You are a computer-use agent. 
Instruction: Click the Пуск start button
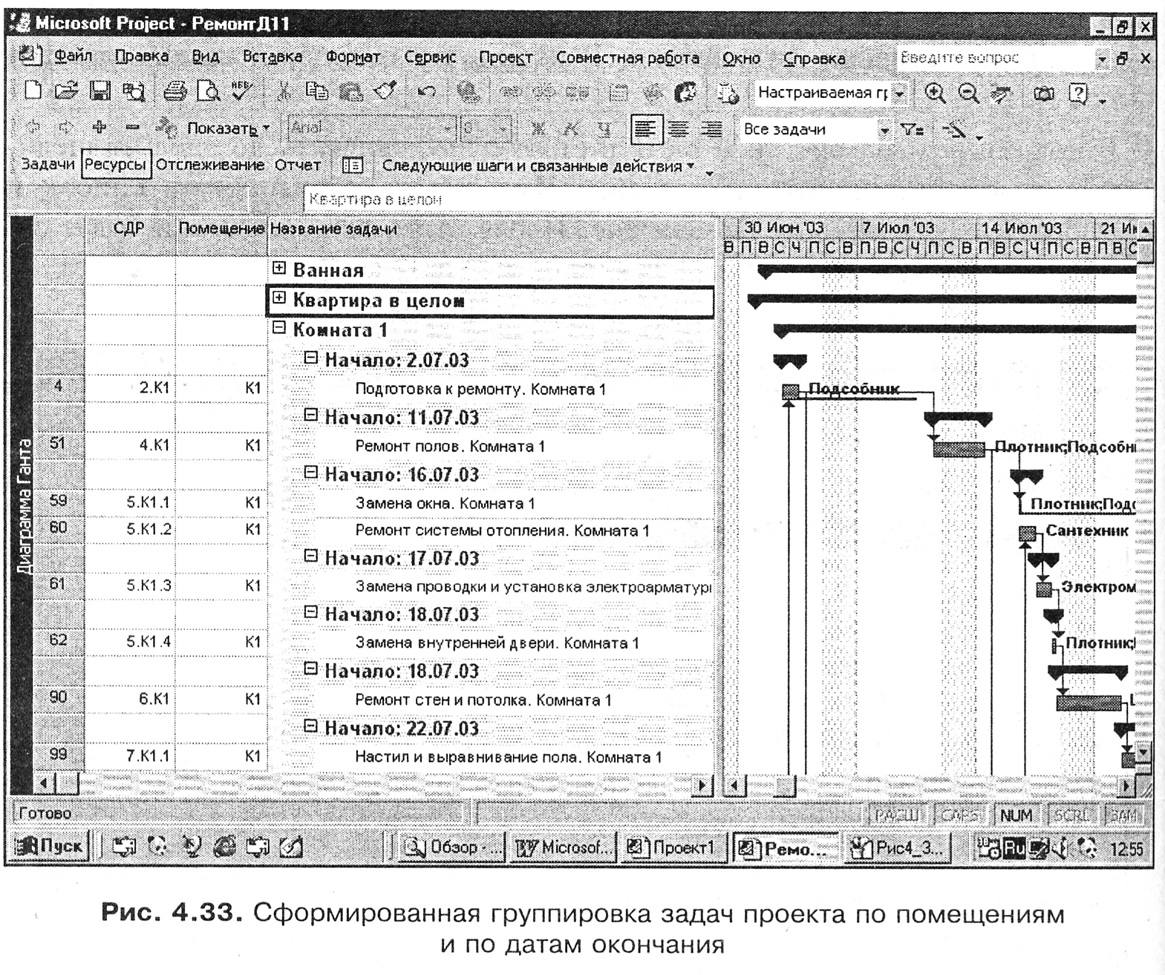point(50,846)
